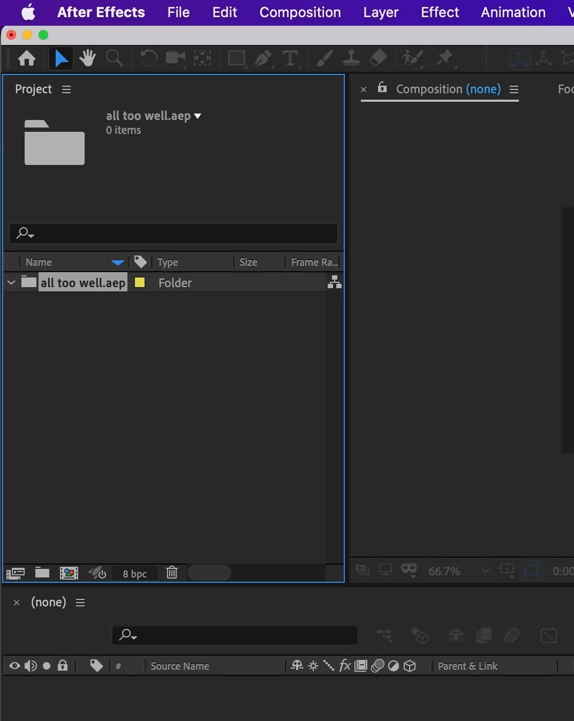Select the Puppet Pin tool

pos(445,58)
